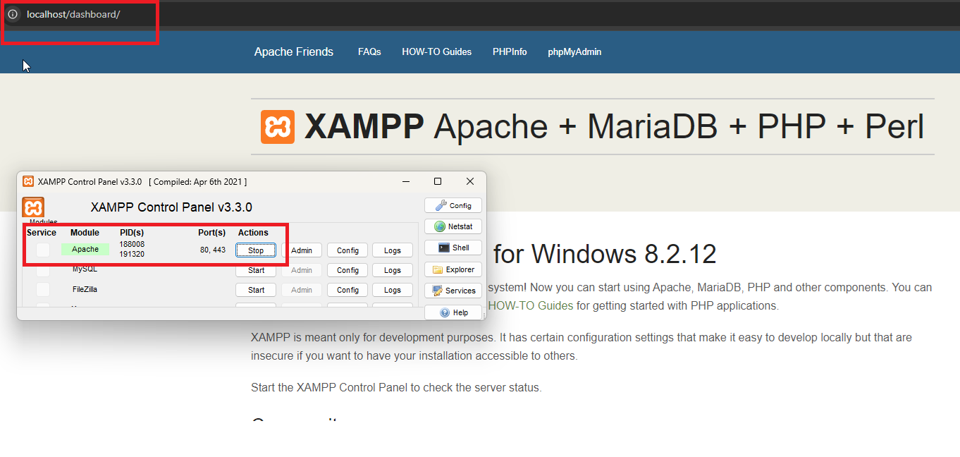
Task: Open FAQs in the navigation bar
Action: pos(369,51)
